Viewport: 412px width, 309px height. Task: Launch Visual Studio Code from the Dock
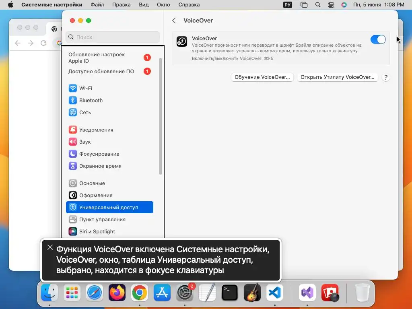(275, 293)
